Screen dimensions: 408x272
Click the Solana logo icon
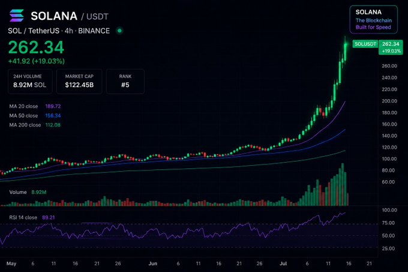point(17,16)
